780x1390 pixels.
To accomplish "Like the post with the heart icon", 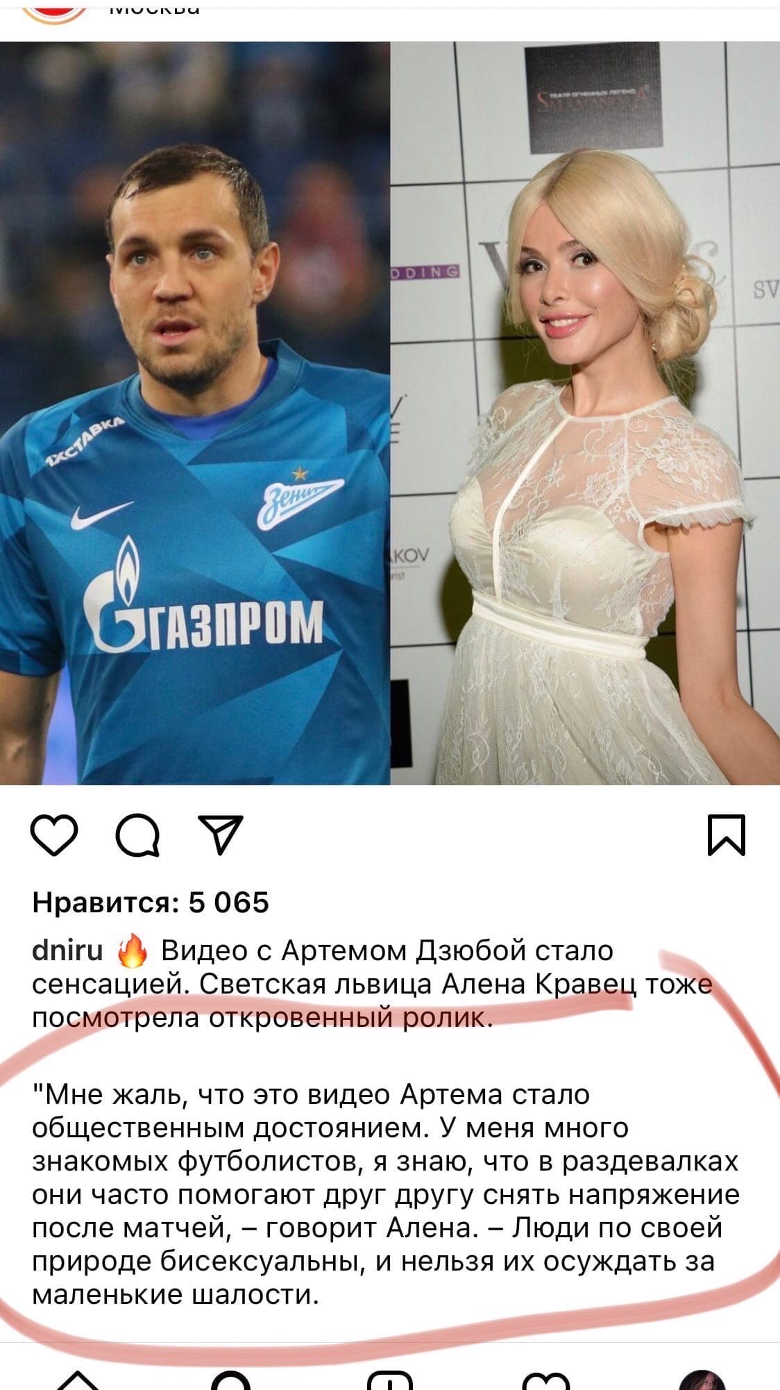I will tap(56, 834).
